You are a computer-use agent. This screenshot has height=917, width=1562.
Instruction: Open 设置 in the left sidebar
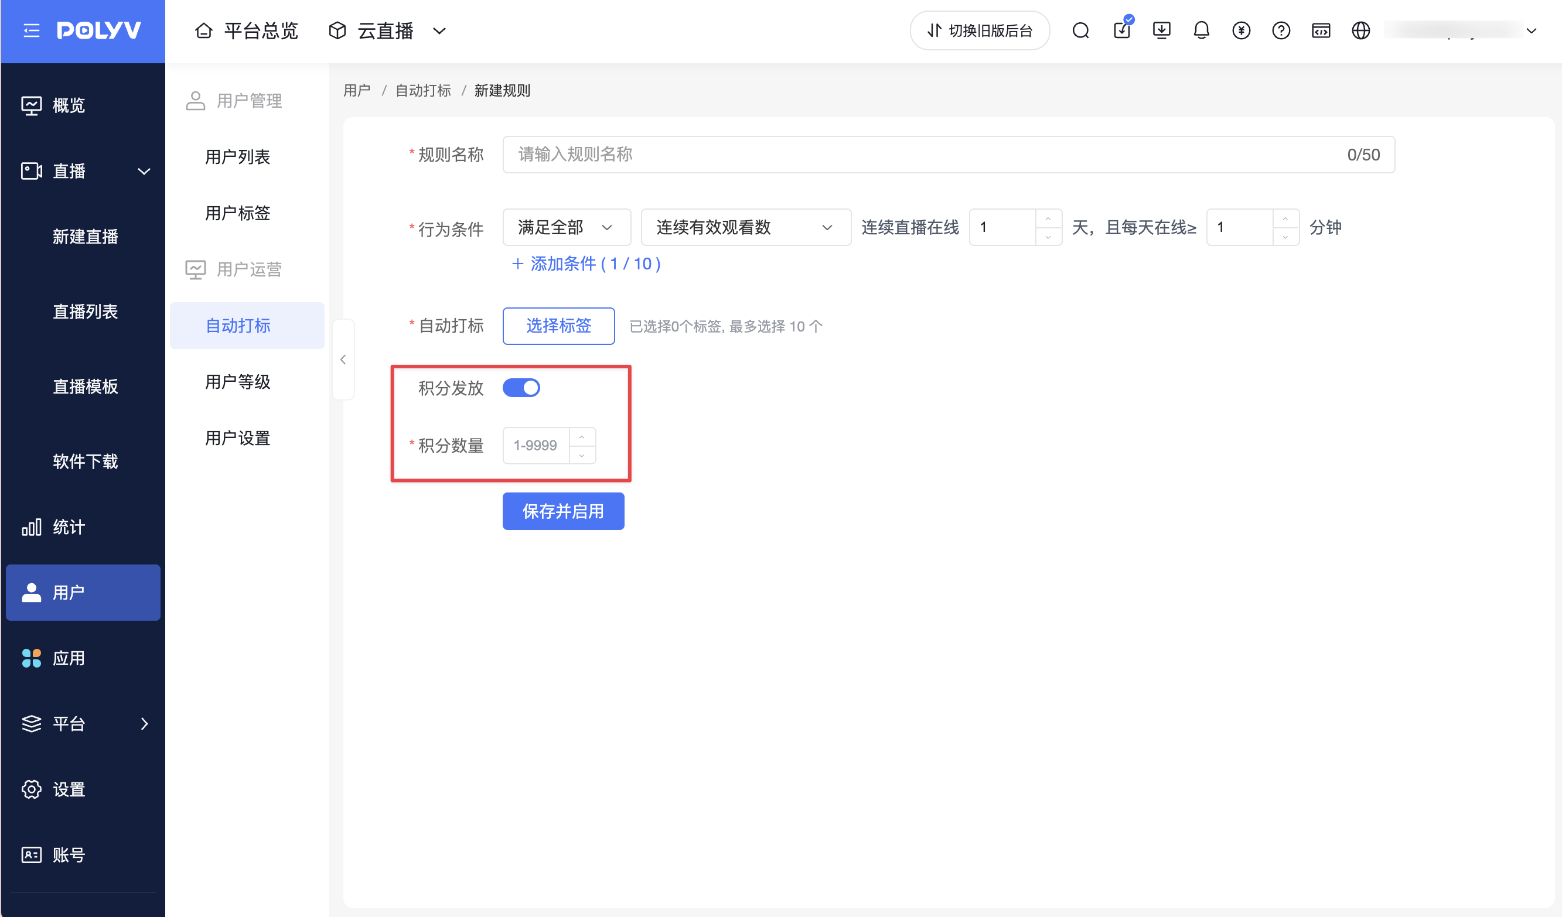click(x=83, y=789)
